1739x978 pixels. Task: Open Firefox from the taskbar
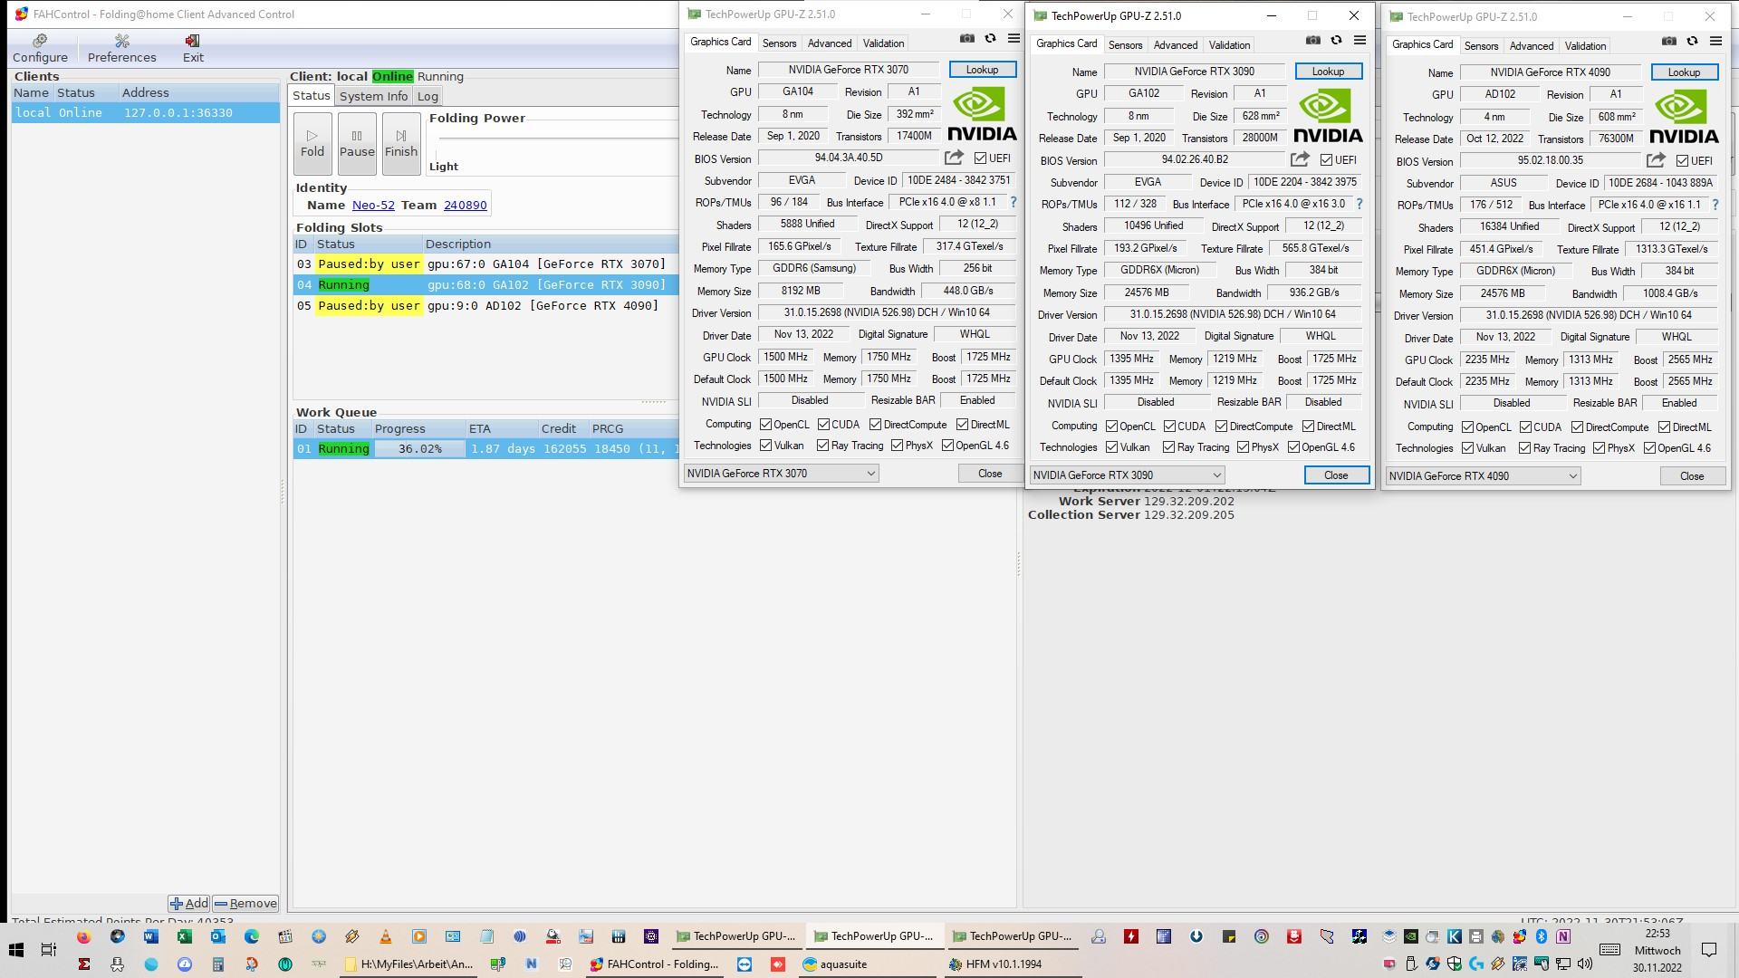[x=83, y=936]
